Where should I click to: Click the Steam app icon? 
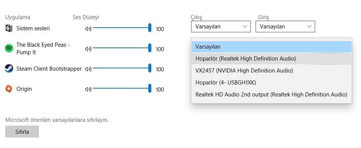click(9, 68)
